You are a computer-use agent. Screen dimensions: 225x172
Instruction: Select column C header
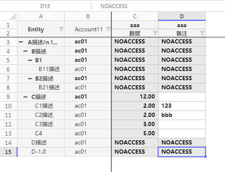(135, 16)
